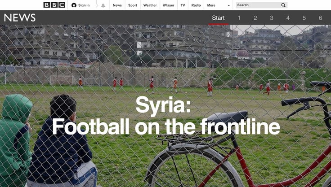Jump to chapter 4
This screenshot has height=187, width=331.
point(288,18)
